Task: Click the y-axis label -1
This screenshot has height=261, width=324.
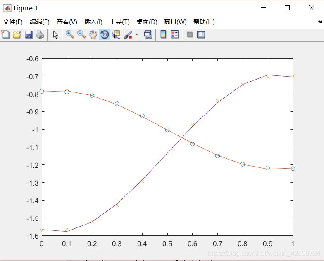Action: 35,130
